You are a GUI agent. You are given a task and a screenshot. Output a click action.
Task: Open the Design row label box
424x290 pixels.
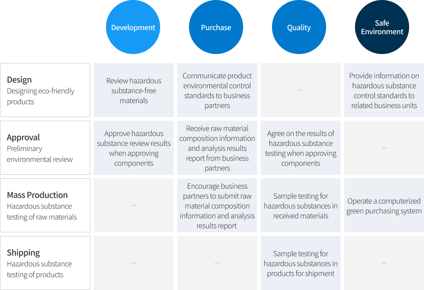[x=45, y=90]
